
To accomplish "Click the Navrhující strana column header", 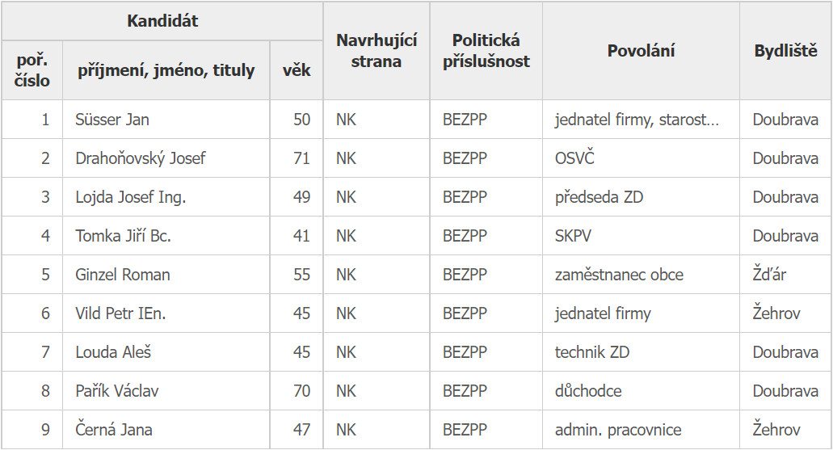I will tap(377, 51).
